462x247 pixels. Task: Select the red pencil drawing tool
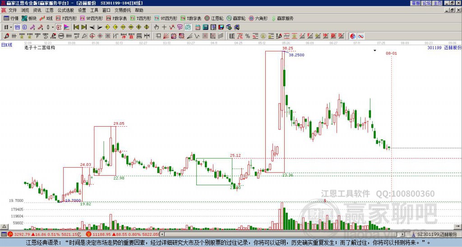[x=6, y=36]
